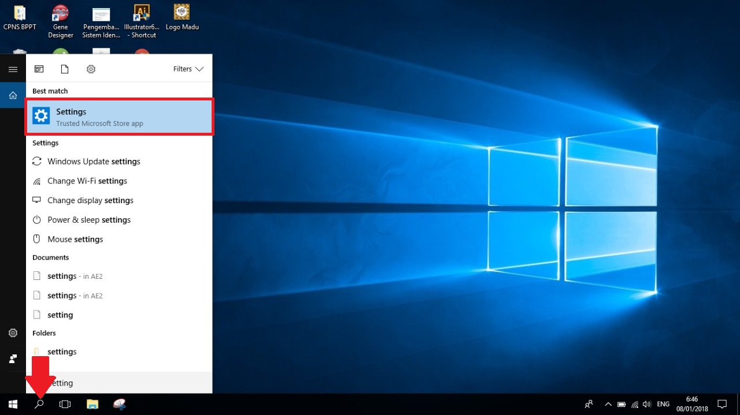Image resolution: width=740 pixels, height=415 pixels.
Task: Open the clock showing 6:46
Action: [x=692, y=404]
